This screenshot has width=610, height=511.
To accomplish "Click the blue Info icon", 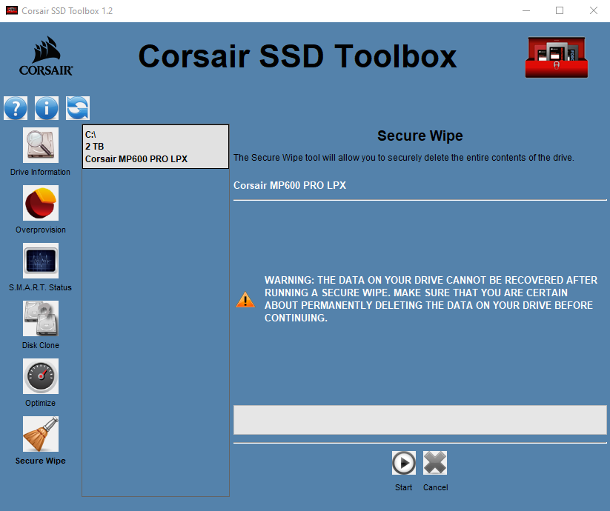I will [x=47, y=108].
